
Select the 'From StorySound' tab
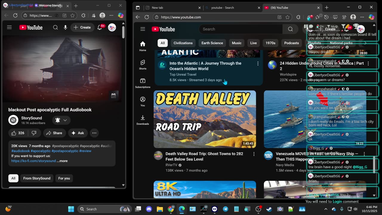point(37,178)
